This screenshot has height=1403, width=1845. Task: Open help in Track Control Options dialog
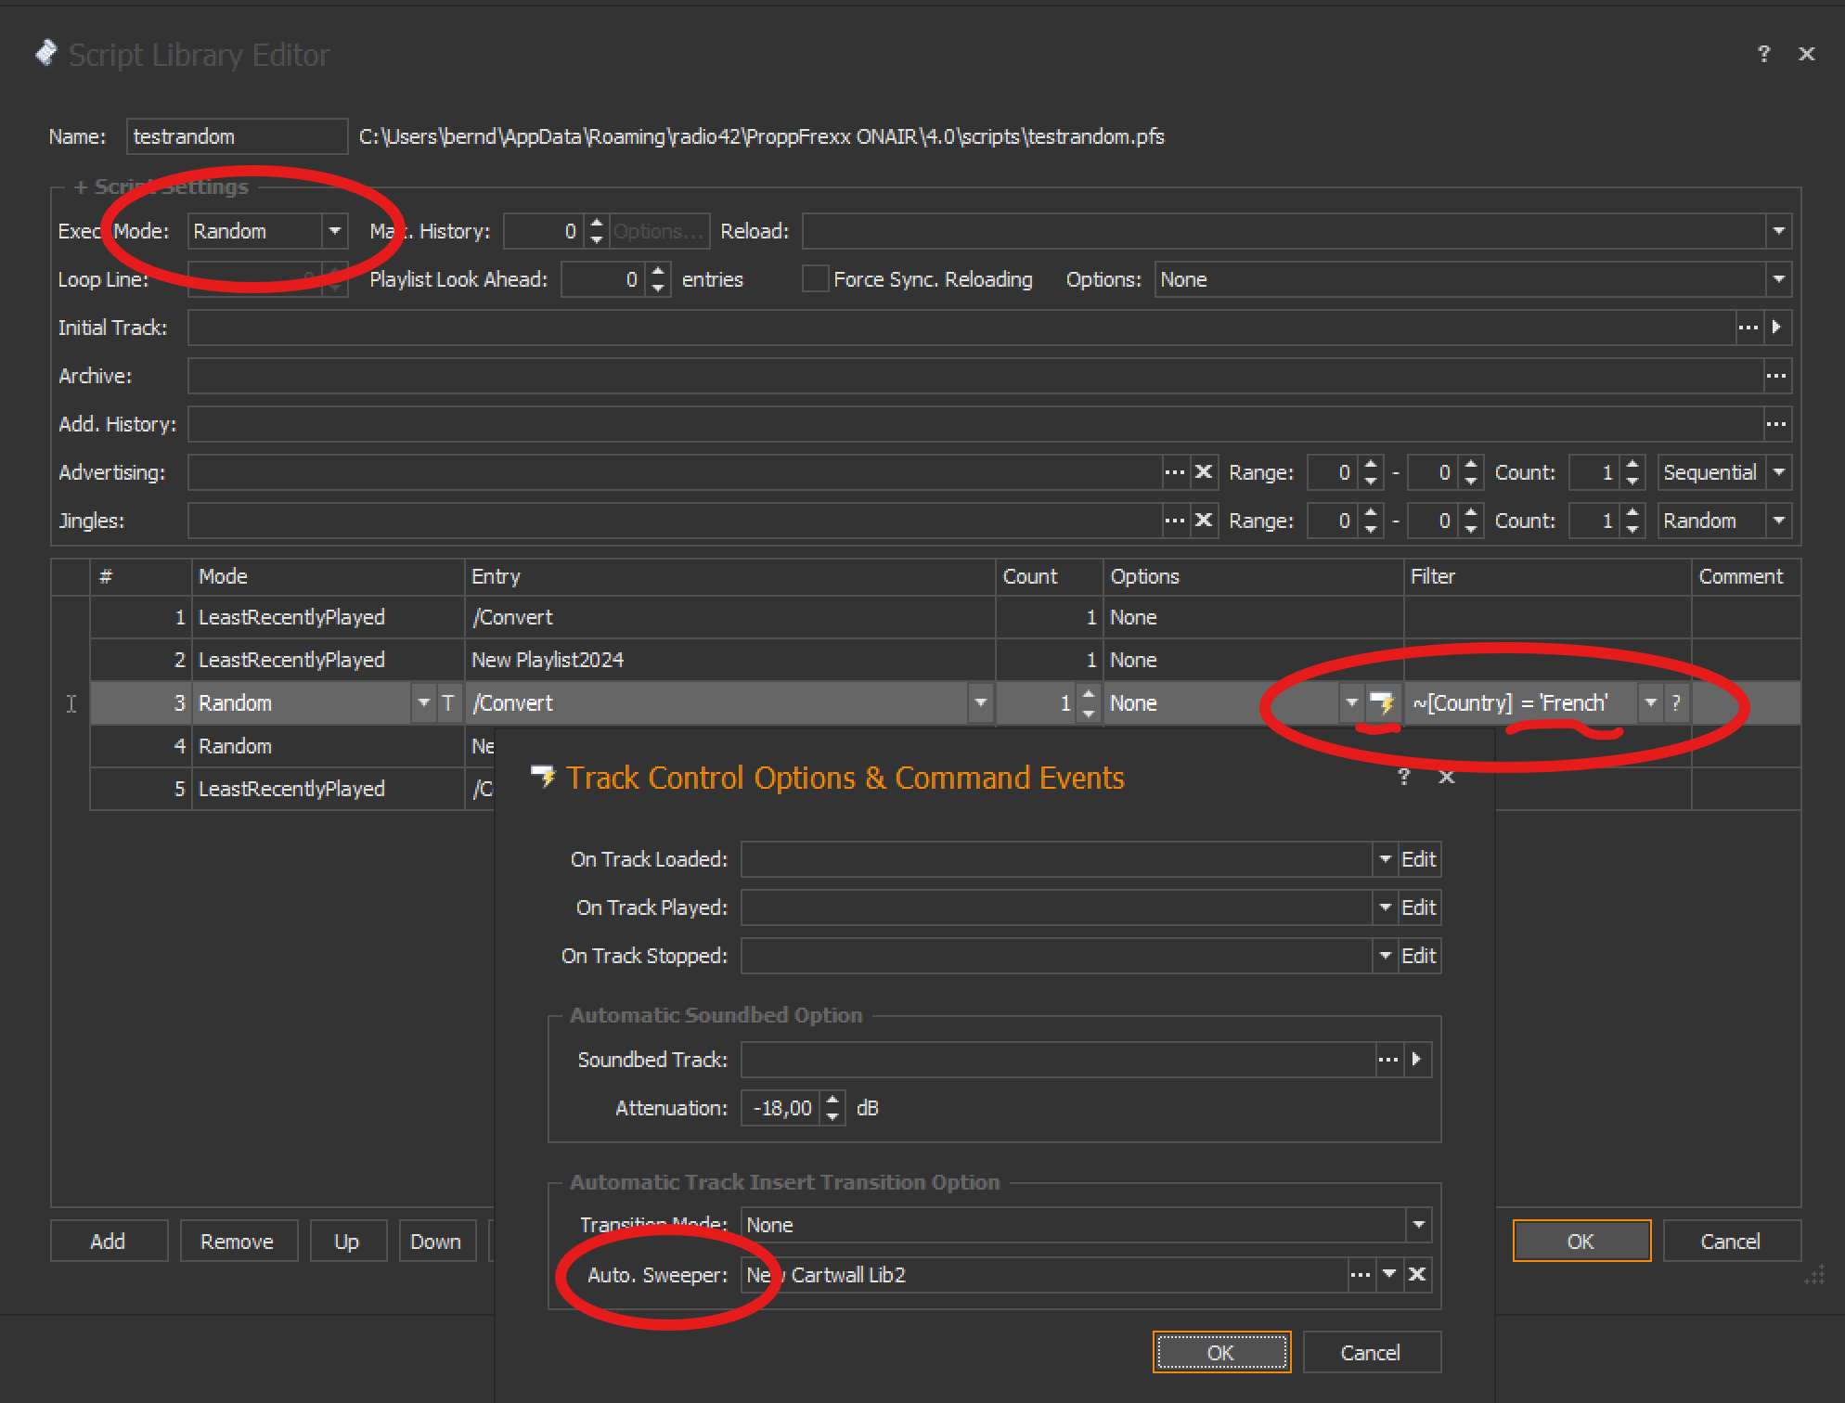pyautogui.click(x=1404, y=777)
